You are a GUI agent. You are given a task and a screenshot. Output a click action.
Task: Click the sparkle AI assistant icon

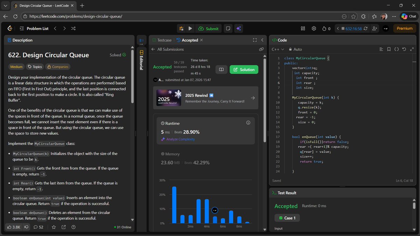pos(238,29)
